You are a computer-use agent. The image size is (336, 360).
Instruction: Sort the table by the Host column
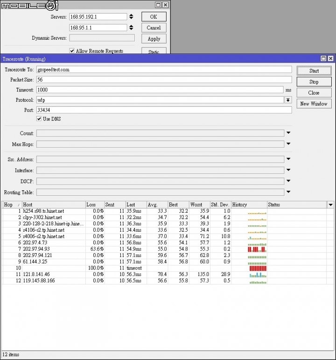(54, 205)
